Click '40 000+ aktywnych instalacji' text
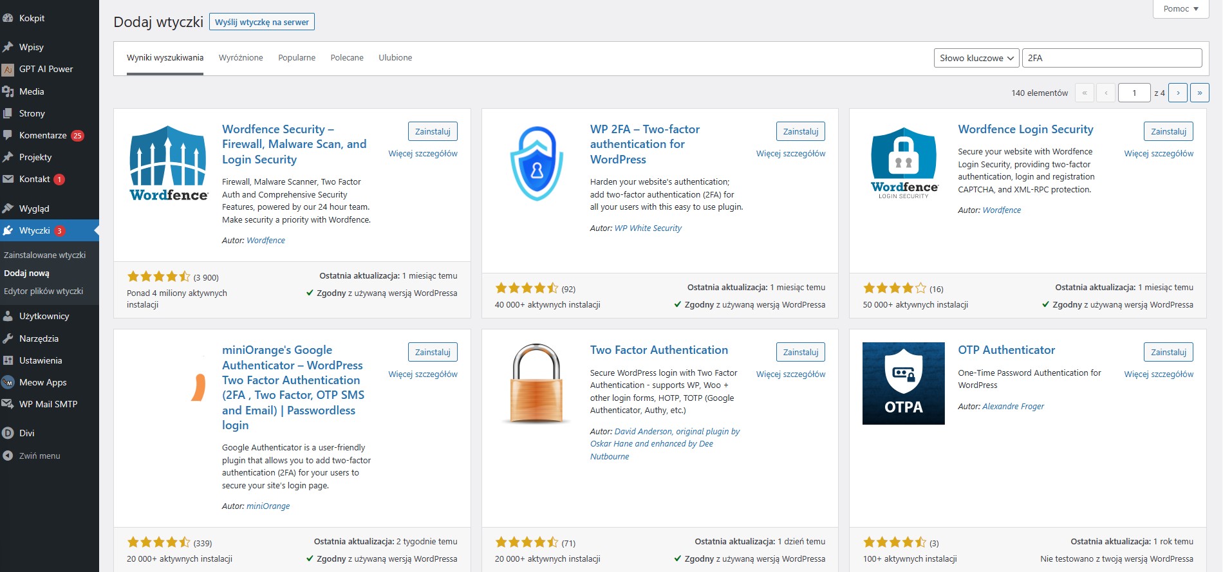The height and width of the screenshot is (572, 1223). [547, 305]
